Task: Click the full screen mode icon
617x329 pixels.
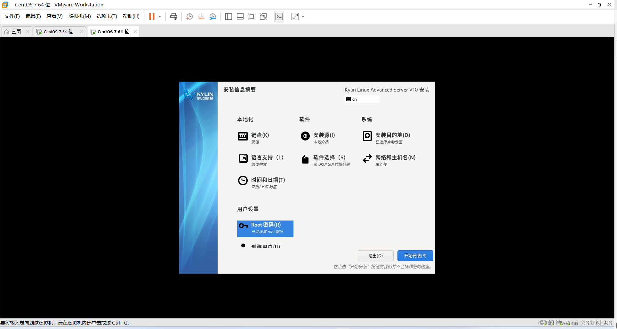Action: [x=252, y=16]
